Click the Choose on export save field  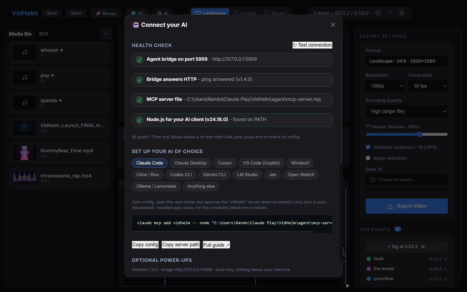pos(407,179)
